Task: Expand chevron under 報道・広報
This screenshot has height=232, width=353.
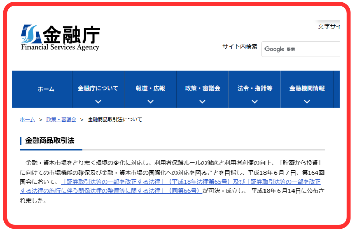Action: tap(150, 102)
